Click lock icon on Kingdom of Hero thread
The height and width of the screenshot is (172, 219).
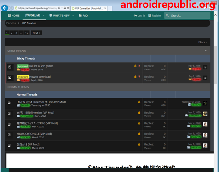tap(139, 102)
